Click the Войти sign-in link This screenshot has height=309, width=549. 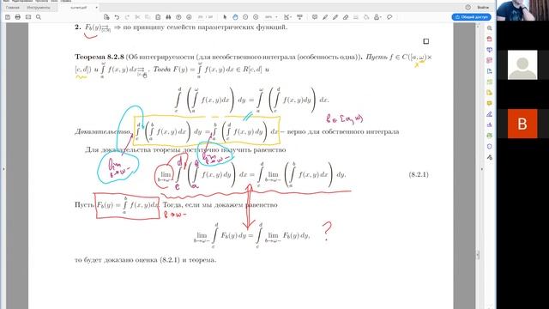point(483,8)
